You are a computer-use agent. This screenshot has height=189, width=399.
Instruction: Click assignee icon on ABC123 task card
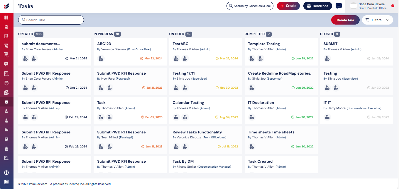pyautogui.click(x=101, y=59)
